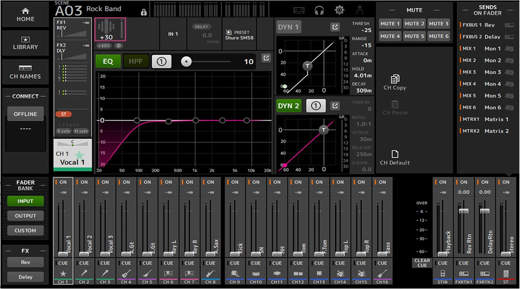520x289 pixels.
Task: Expand the EQ panel via popout arrow
Action: click(265, 58)
